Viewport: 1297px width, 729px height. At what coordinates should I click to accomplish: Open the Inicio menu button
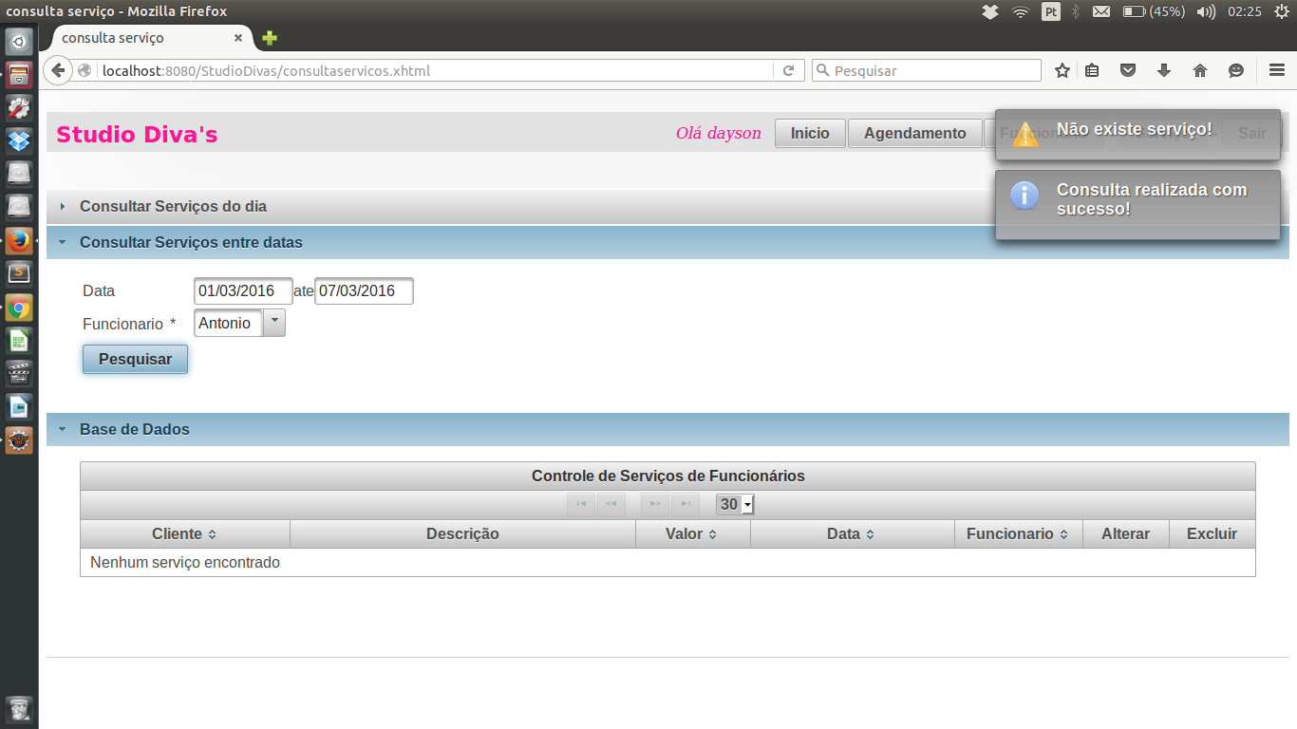(810, 133)
